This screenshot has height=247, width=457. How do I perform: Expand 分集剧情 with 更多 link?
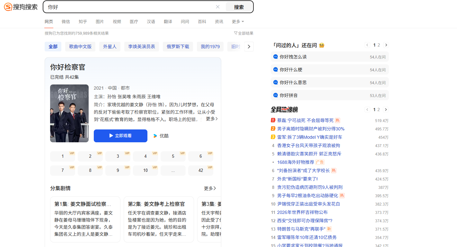click(x=210, y=188)
